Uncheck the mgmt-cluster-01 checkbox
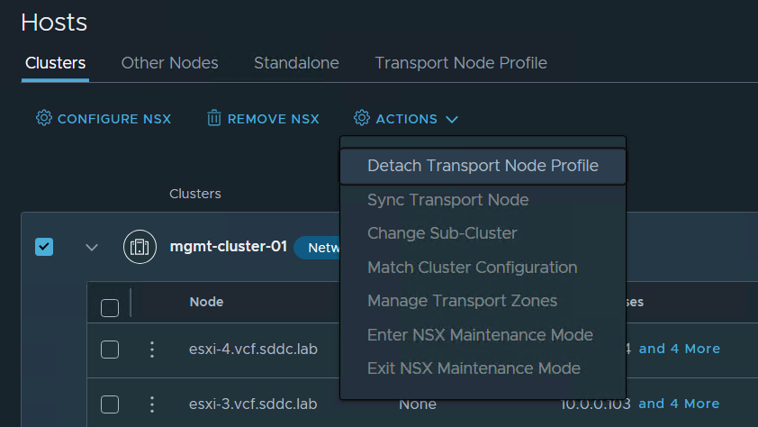 (44, 247)
